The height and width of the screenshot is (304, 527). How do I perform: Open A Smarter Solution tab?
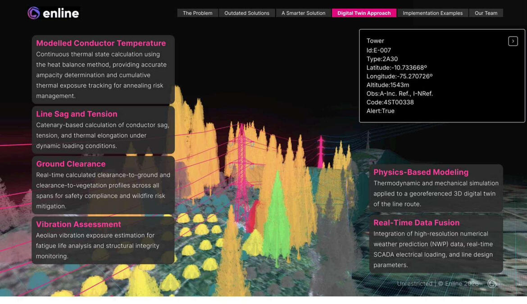coord(304,13)
